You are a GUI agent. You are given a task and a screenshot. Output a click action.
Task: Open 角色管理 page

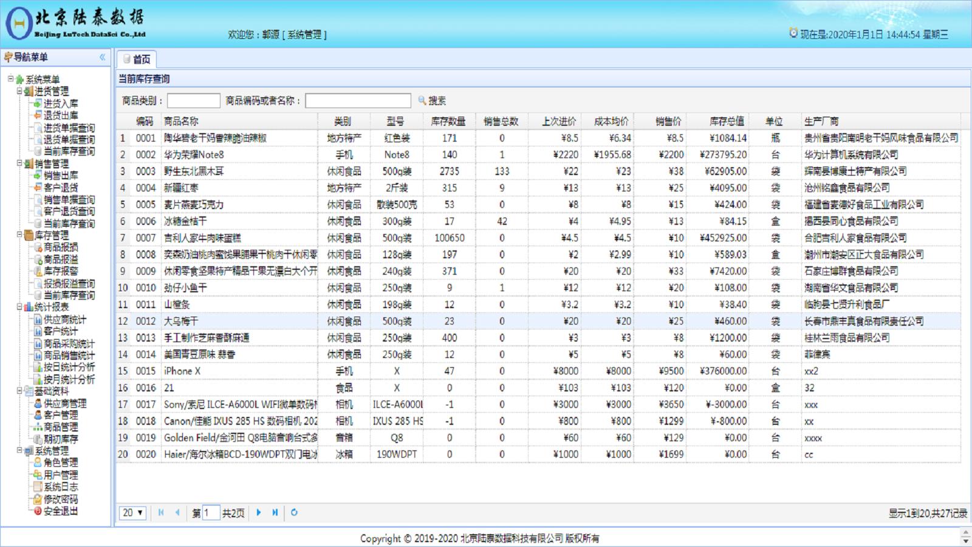point(61,463)
